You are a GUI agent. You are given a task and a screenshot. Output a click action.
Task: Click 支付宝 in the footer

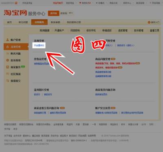click(7, 129)
